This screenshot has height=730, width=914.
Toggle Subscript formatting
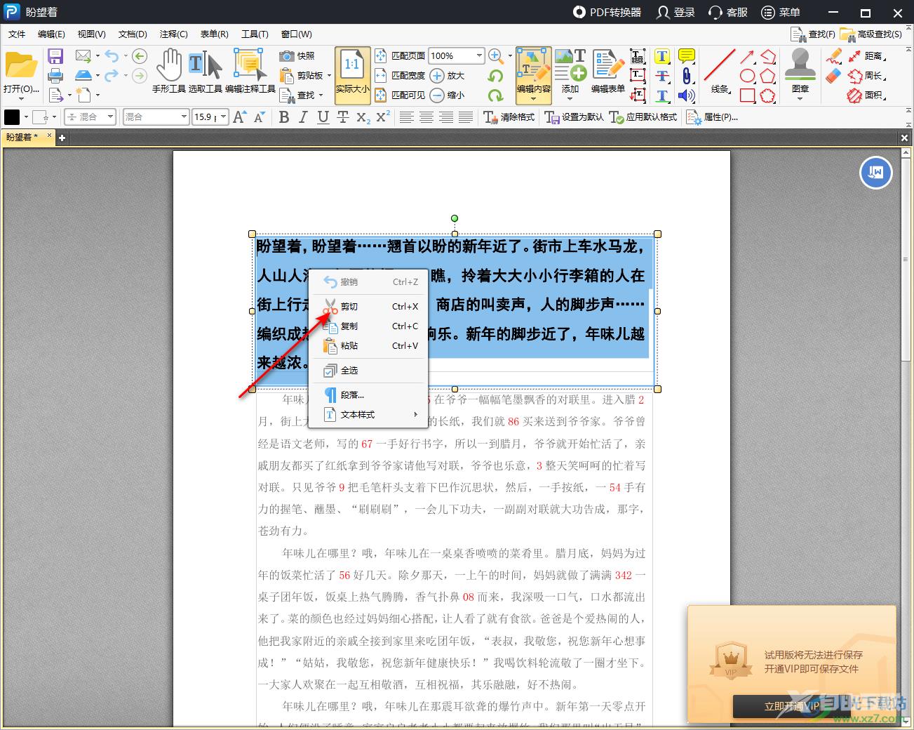[x=363, y=117]
